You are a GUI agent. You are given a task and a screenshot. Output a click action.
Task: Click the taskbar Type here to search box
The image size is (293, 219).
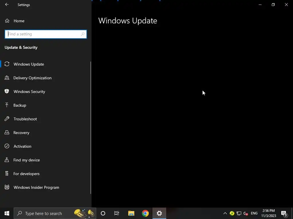click(x=55, y=213)
